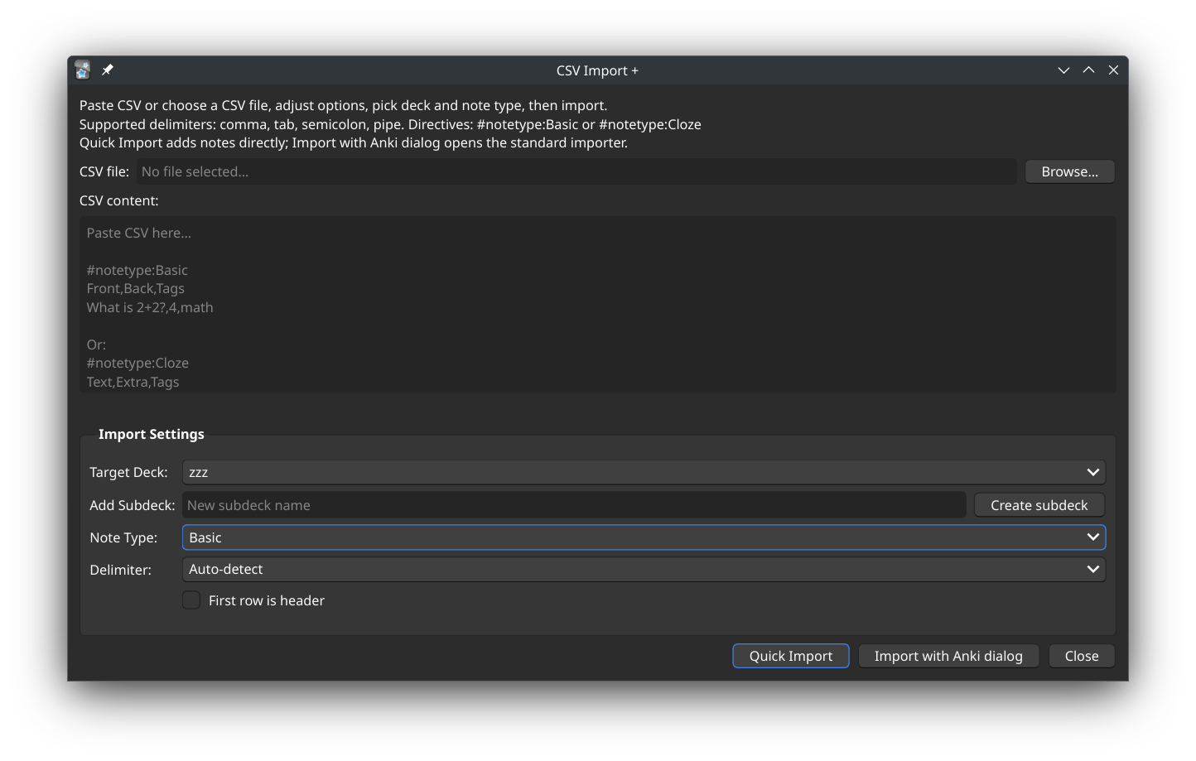Viewport: 1196px width, 761px height.
Task: Click the Add Subdeck label
Action: pos(132,505)
